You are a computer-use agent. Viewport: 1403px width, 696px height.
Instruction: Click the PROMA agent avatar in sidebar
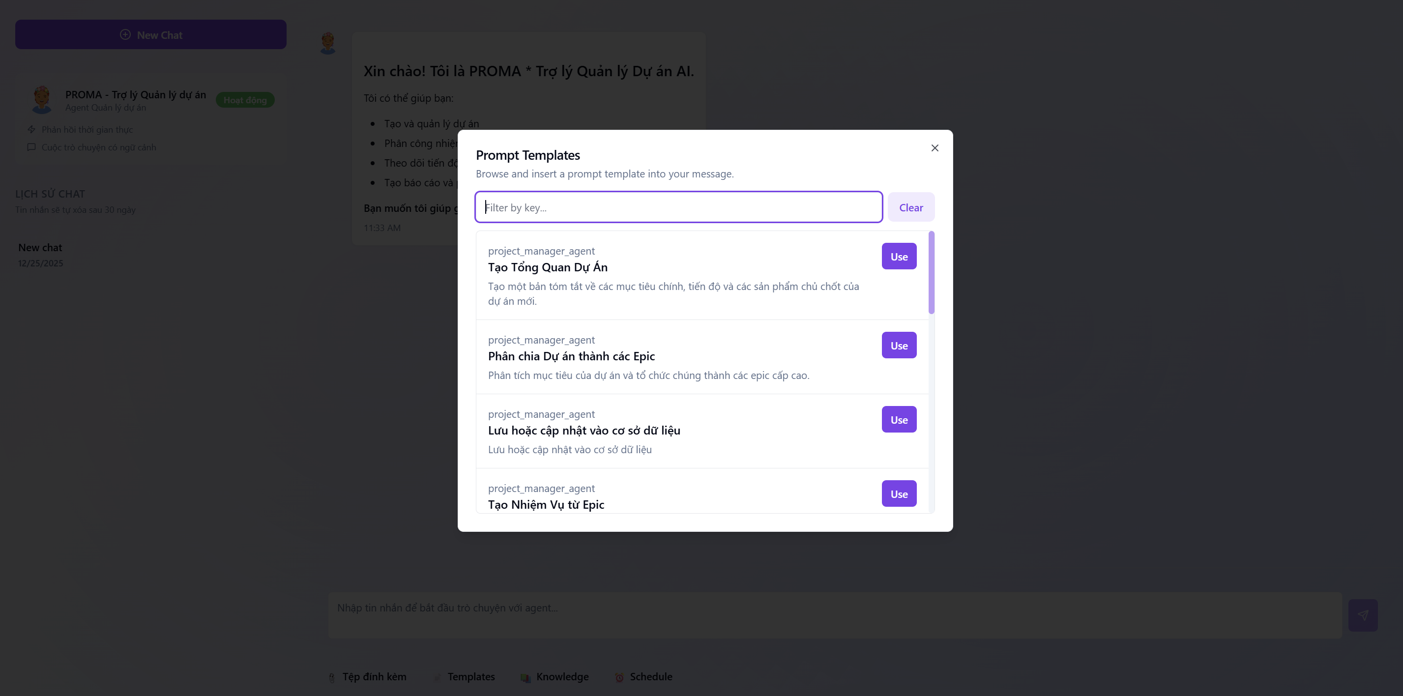pos(42,100)
